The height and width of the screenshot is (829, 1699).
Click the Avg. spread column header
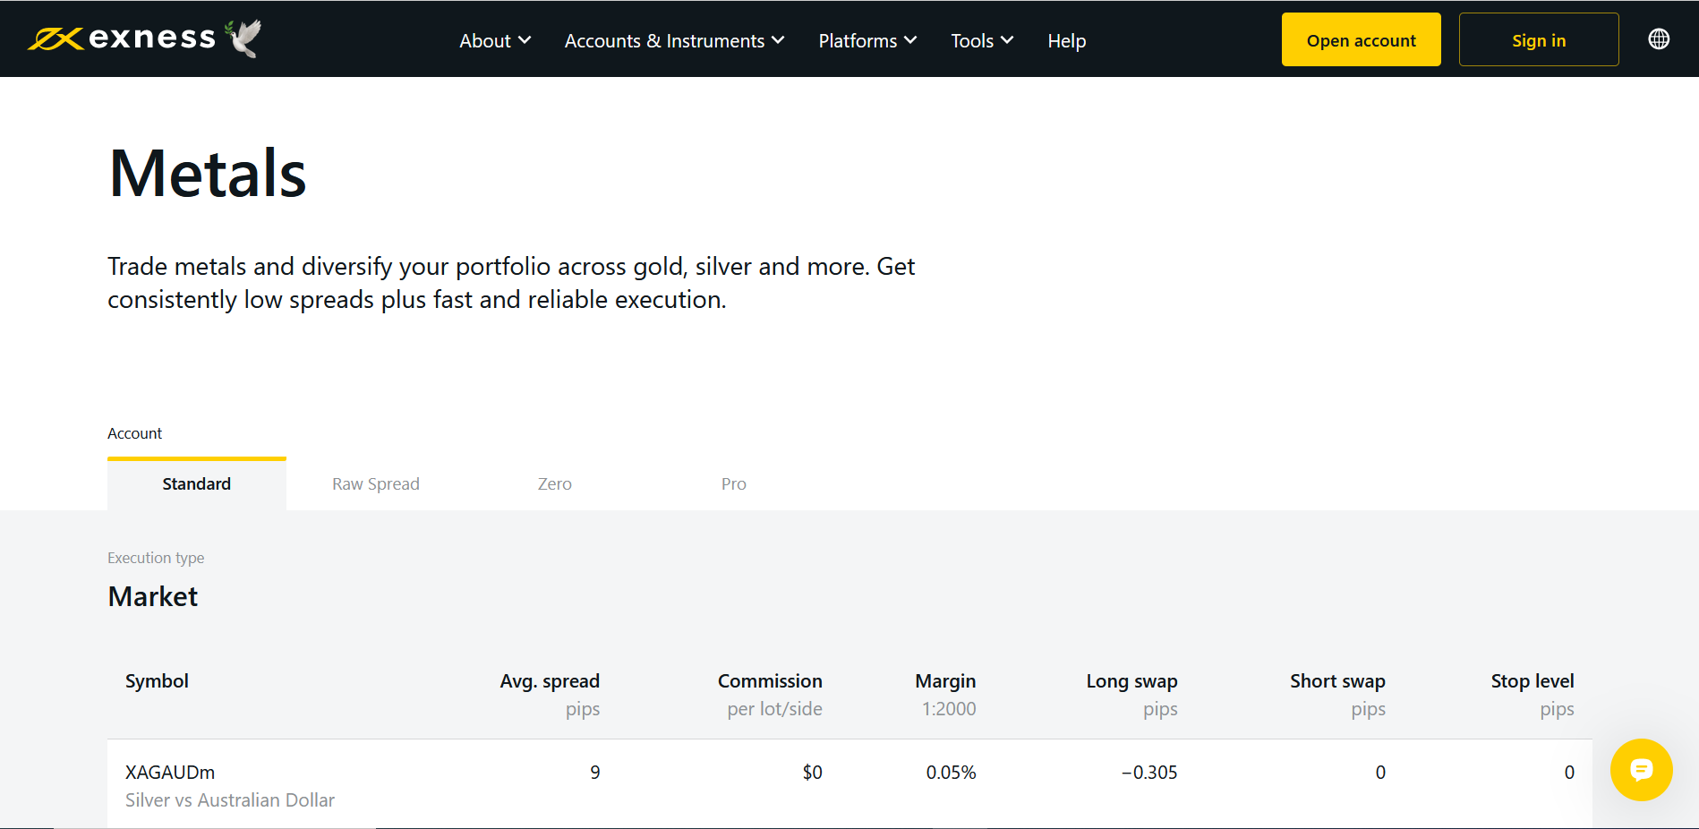(550, 680)
